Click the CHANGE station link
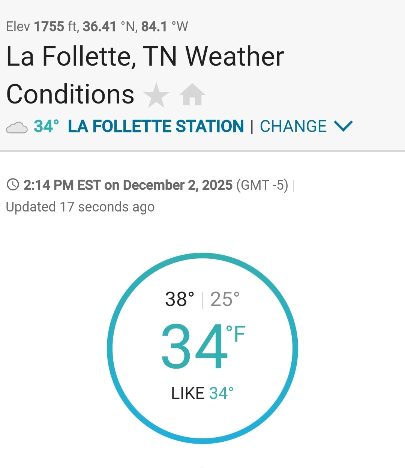405x468 pixels. [293, 126]
